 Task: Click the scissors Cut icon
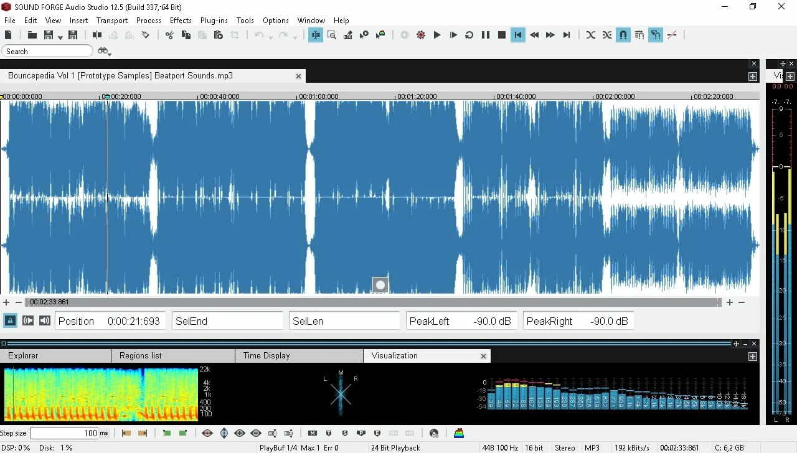[169, 35]
